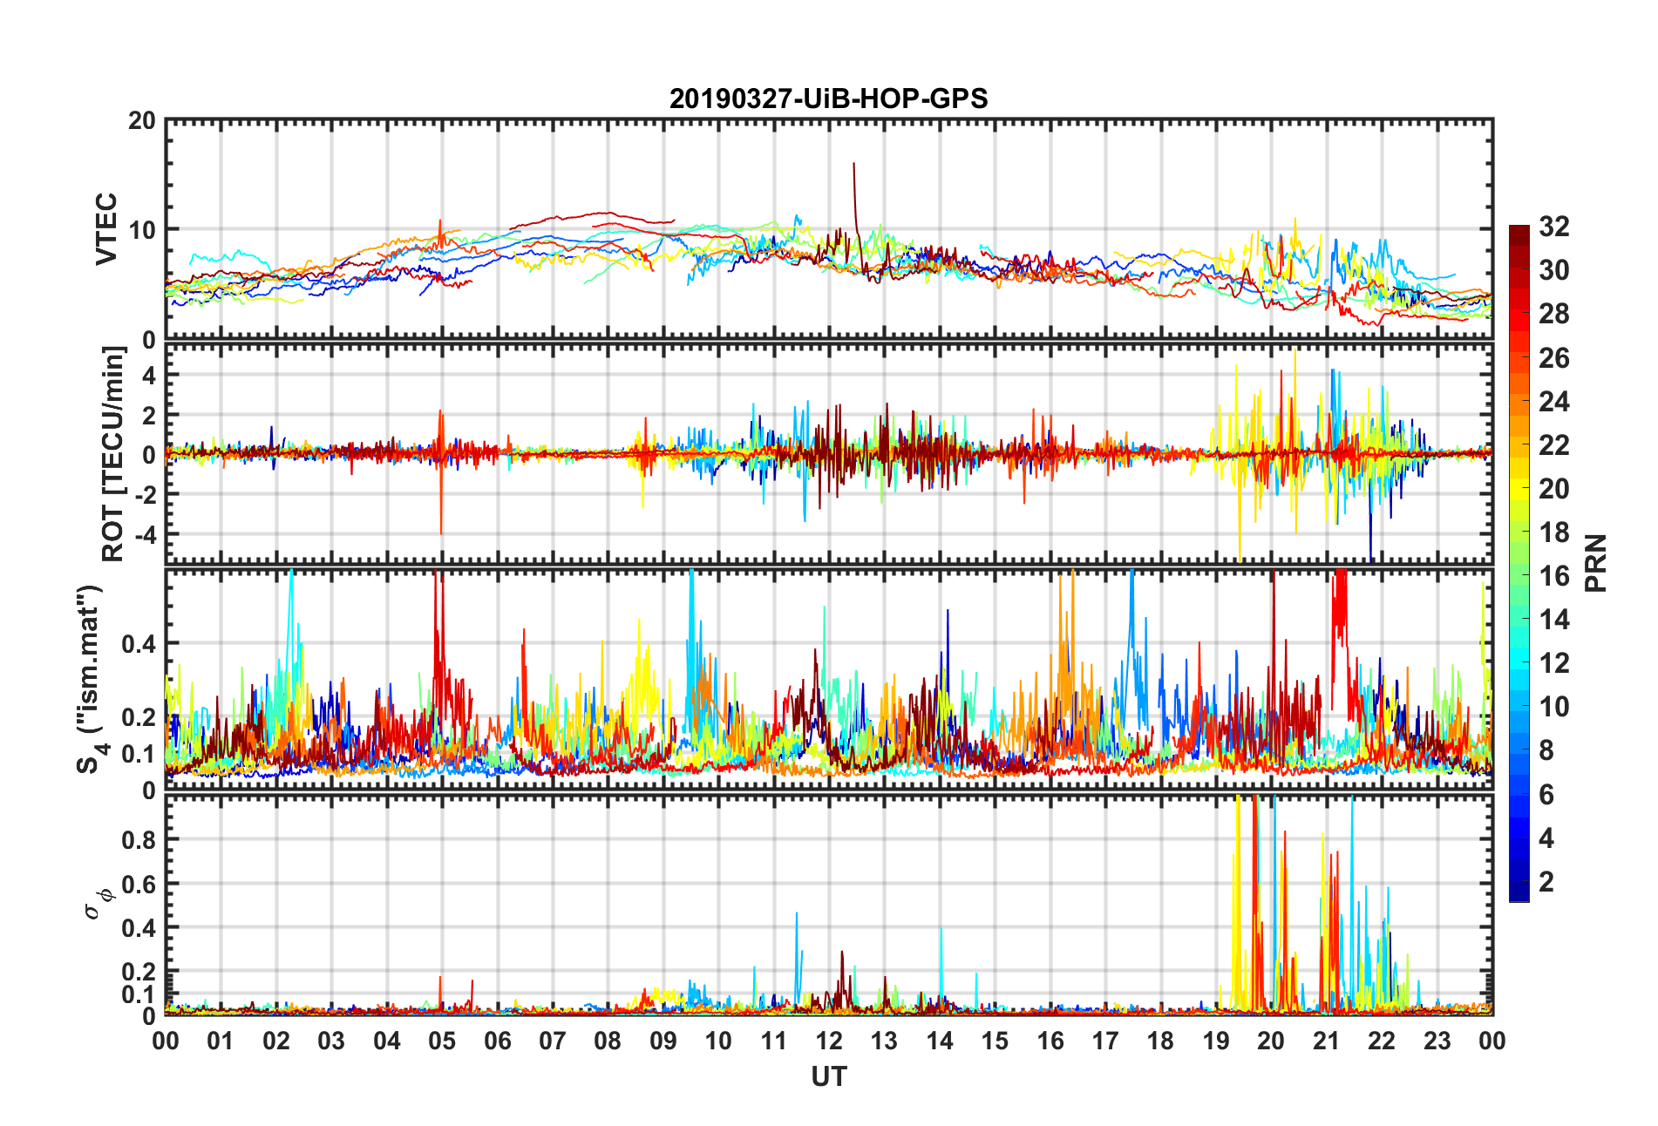
Task: Click PRN colorbar tick label 14
Action: [x=1554, y=619]
